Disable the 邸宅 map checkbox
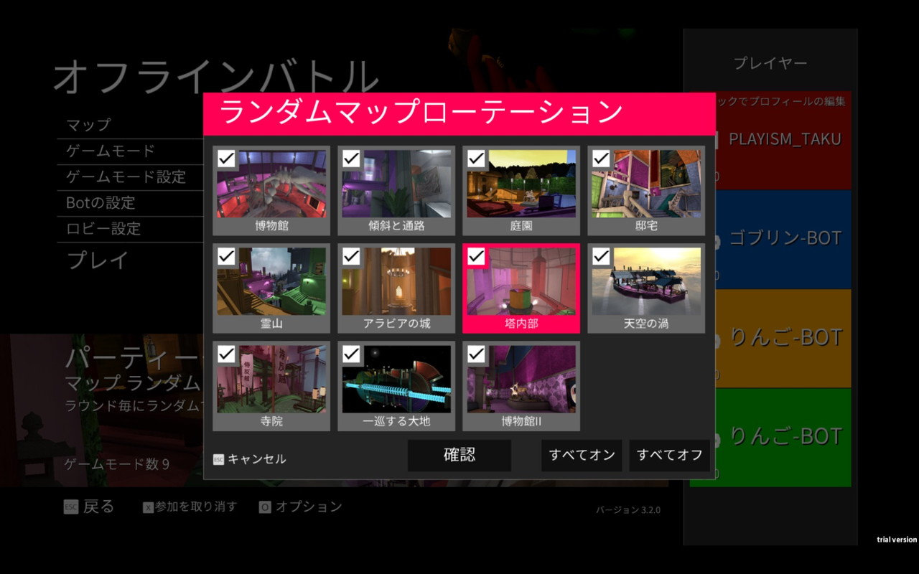This screenshot has height=574, width=919. (x=601, y=159)
